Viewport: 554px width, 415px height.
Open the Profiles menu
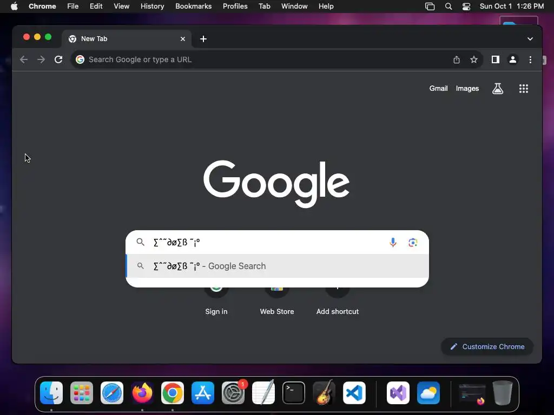(235, 6)
